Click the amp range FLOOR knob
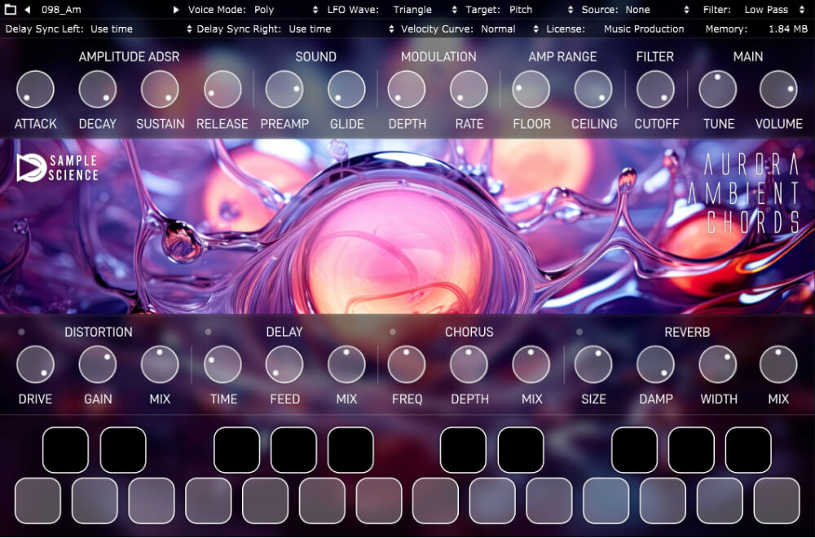The image size is (815, 538). coord(531,90)
